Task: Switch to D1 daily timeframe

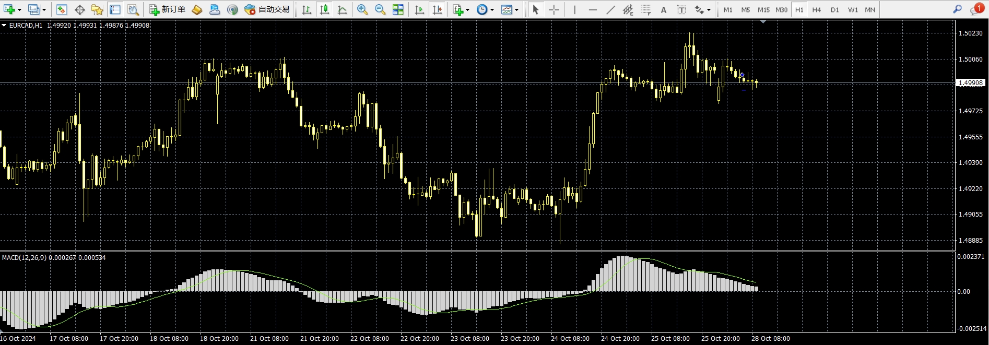Action: tap(834, 9)
